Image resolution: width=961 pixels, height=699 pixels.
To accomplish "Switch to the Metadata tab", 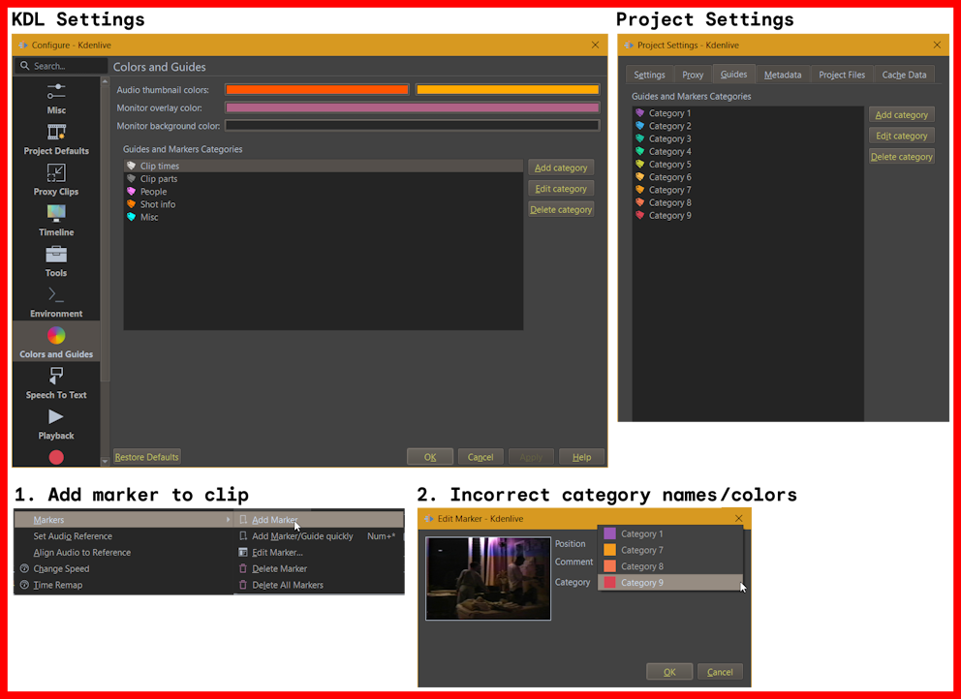I will tap(783, 75).
